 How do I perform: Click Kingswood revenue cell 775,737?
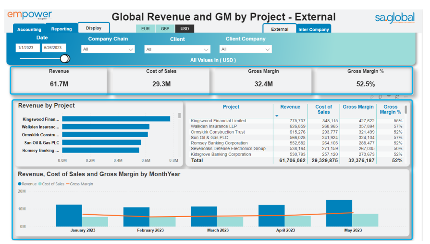pyautogui.click(x=297, y=121)
